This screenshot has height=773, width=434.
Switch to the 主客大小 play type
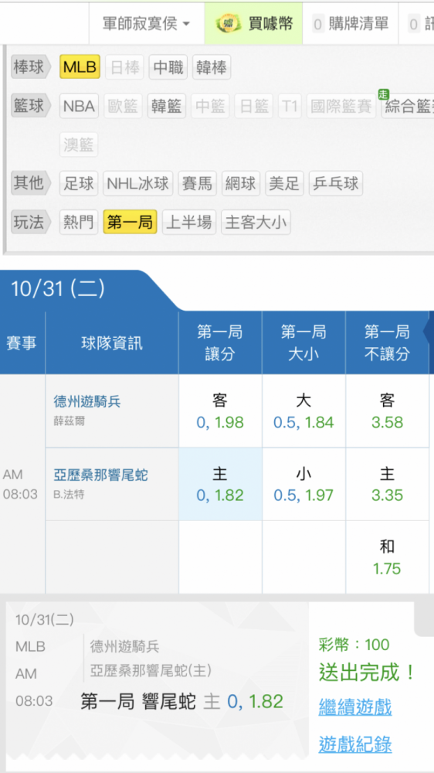tap(256, 223)
